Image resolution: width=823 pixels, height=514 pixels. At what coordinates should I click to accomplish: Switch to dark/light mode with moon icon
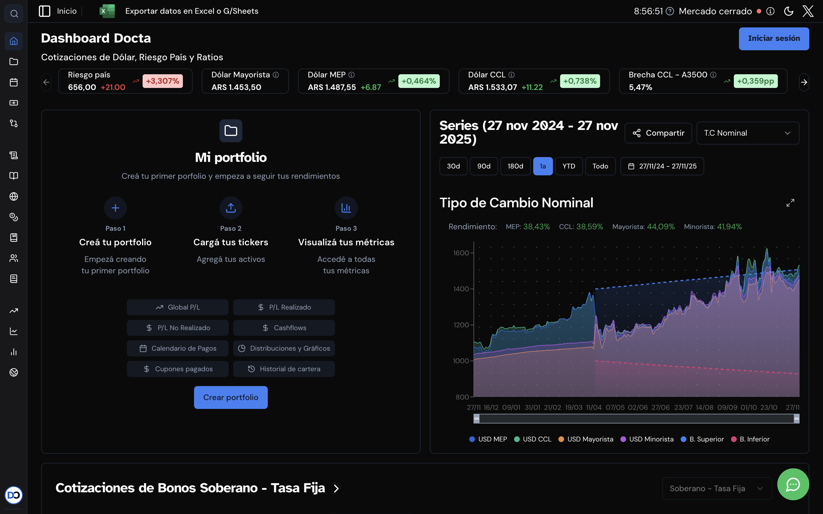[x=789, y=11]
